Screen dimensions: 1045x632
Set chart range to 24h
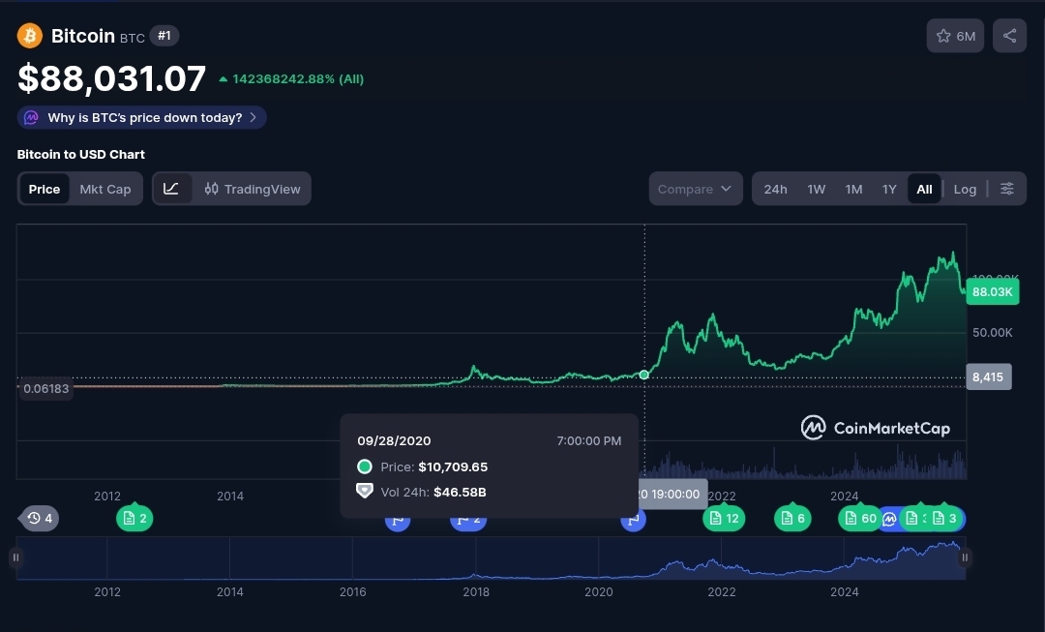pyautogui.click(x=775, y=189)
